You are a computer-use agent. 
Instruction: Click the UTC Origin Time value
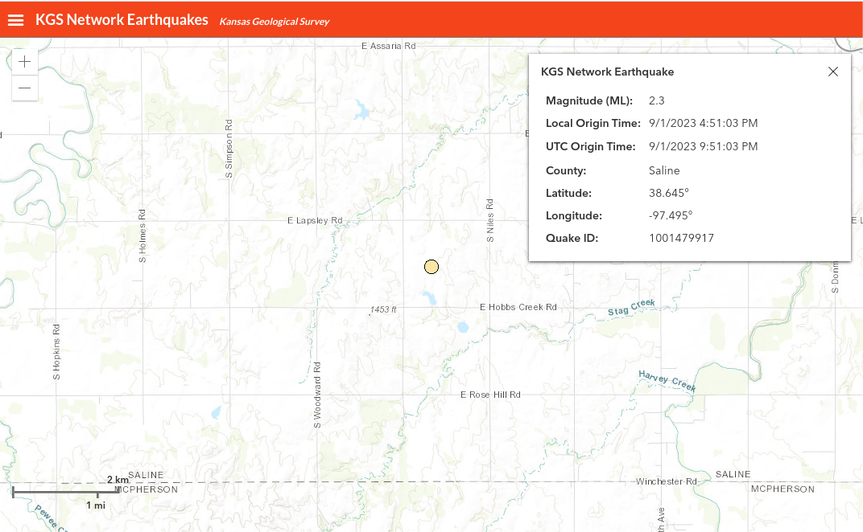click(x=703, y=146)
